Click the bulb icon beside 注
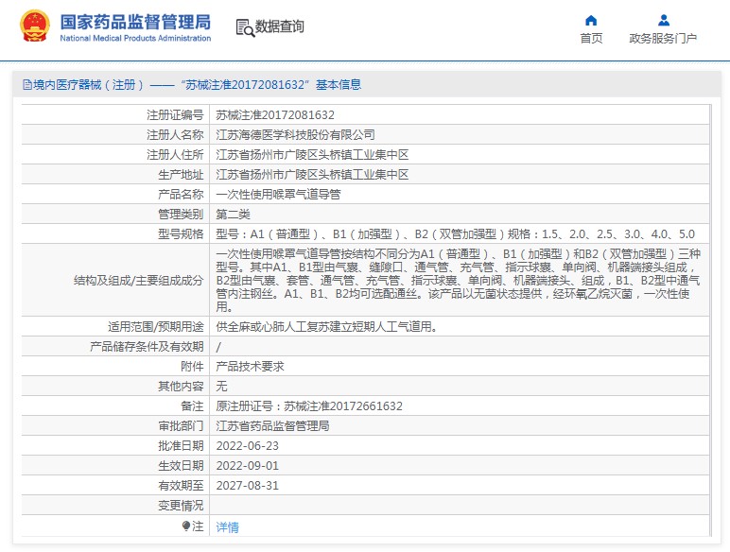This screenshot has width=730, height=552. click(x=186, y=526)
